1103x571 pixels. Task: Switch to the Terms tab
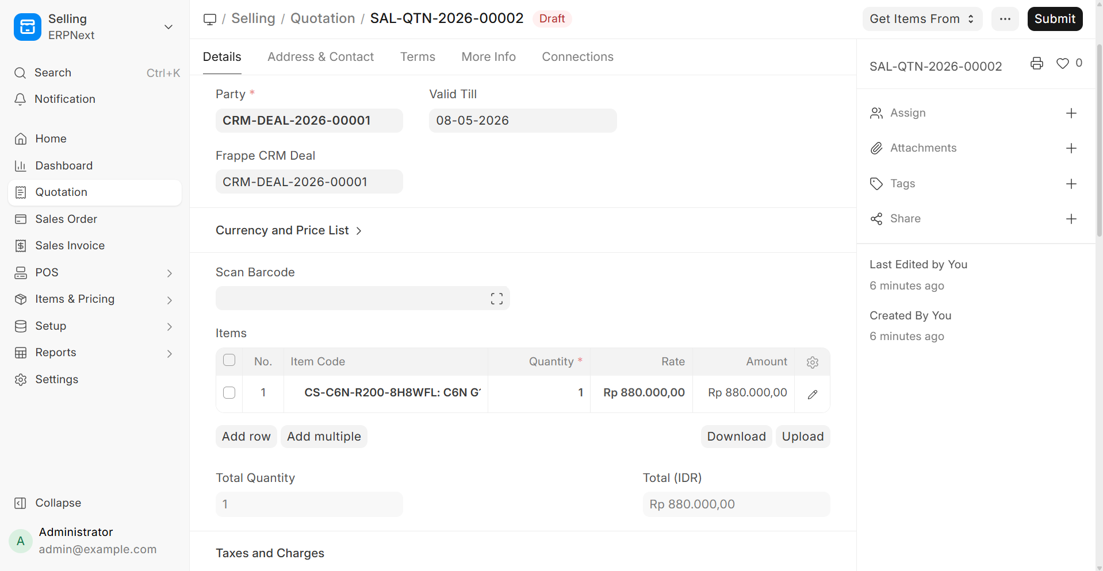click(x=418, y=57)
